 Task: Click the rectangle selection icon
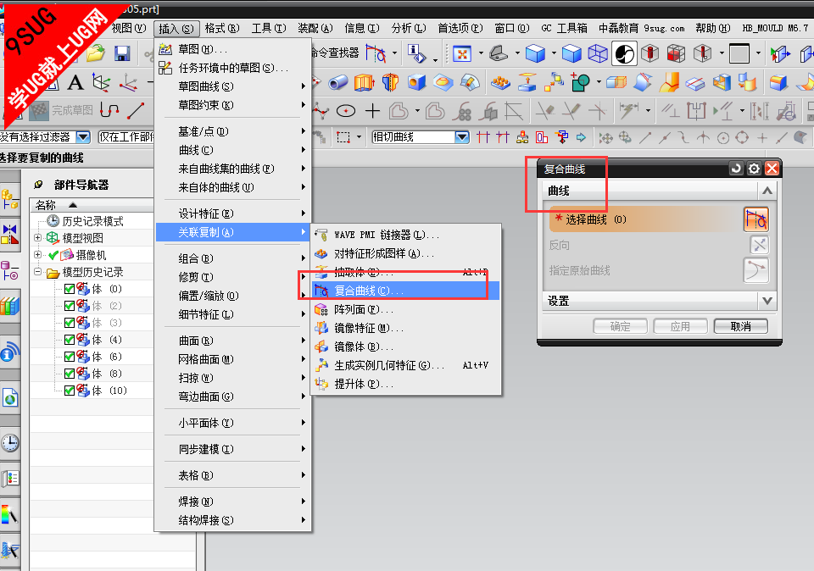point(343,137)
